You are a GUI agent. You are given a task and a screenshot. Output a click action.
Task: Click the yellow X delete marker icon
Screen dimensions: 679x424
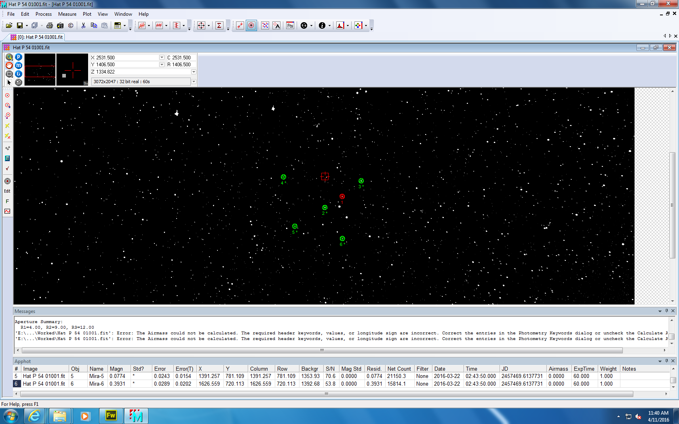click(7, 126)
